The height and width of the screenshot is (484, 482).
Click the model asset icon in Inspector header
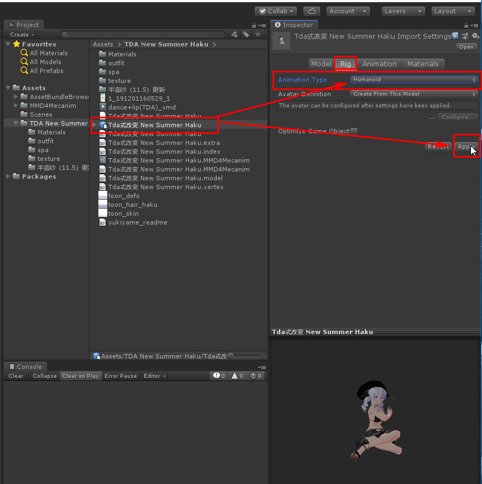pos(281,41)
